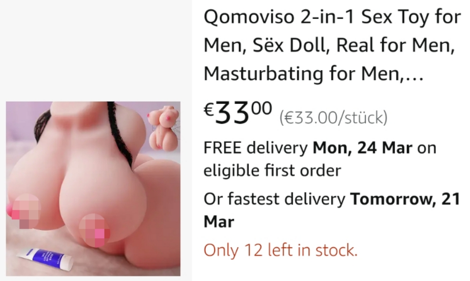The width and height of the screenshot is (470, 281).
Task: Click the brand name Qomoviso in title
Action: pos(249,17)
